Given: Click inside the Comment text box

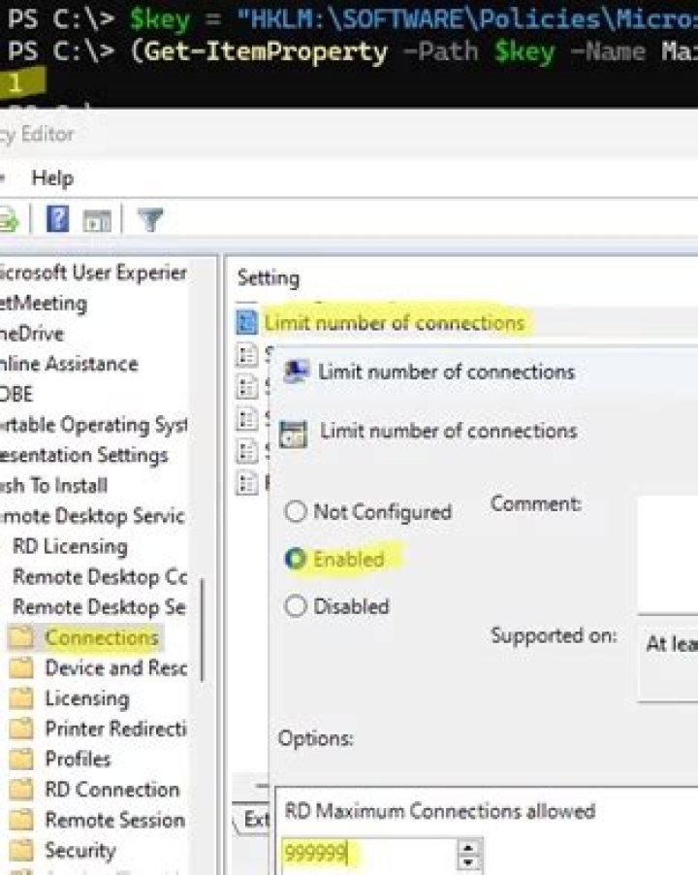Looking at the screenshot, I should pyautogui.click(x=667, y=554).
